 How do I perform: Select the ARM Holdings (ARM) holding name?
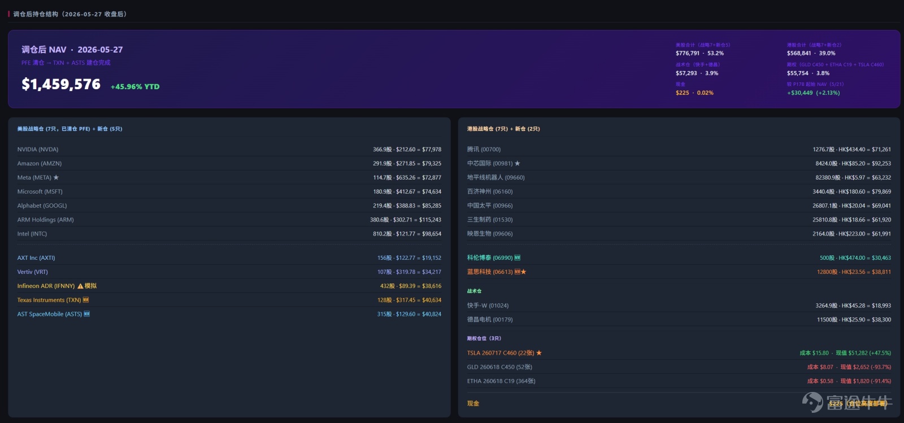tap(45, 220)
